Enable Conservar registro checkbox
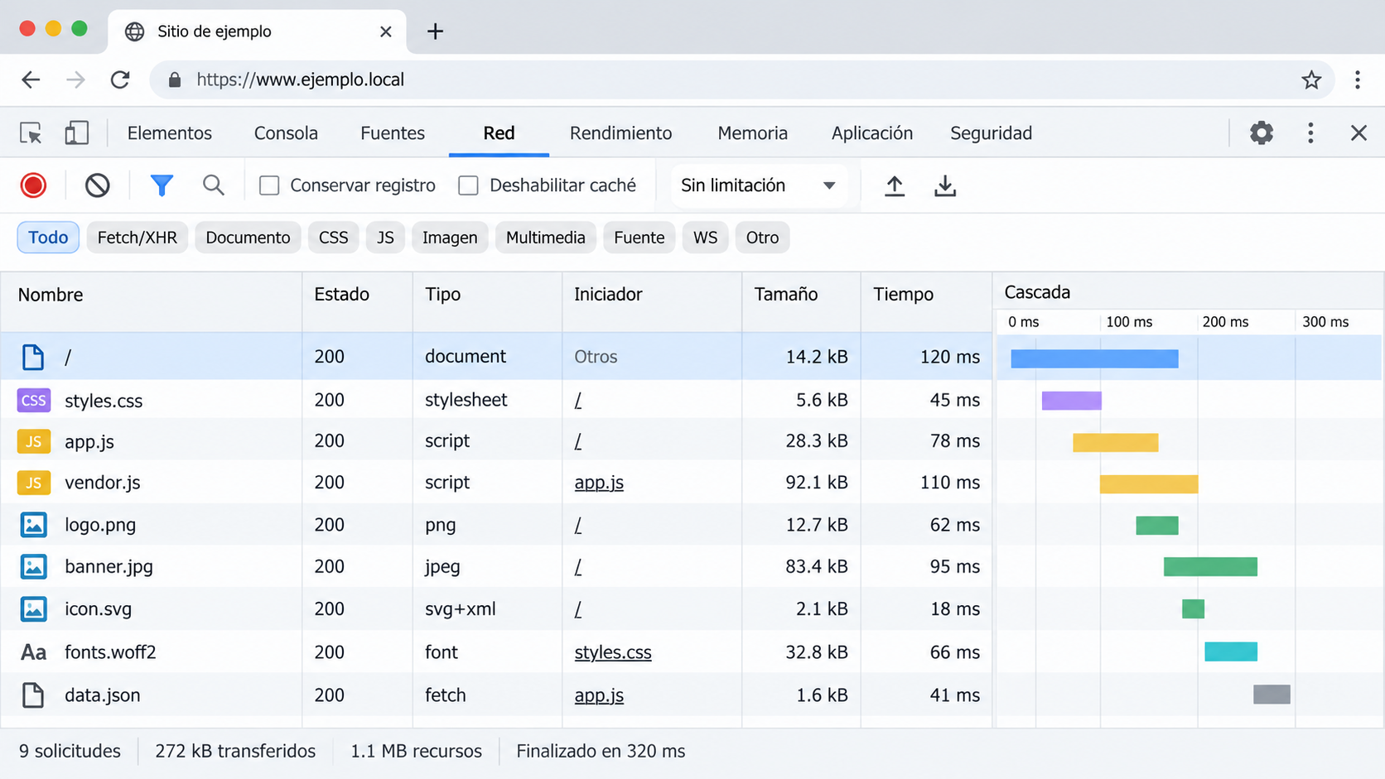Screen dimensions: 1385x779 [269, 185]
